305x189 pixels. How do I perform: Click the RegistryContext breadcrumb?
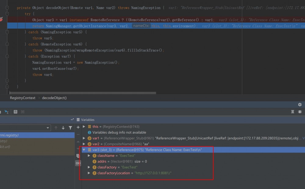[23, 98]
